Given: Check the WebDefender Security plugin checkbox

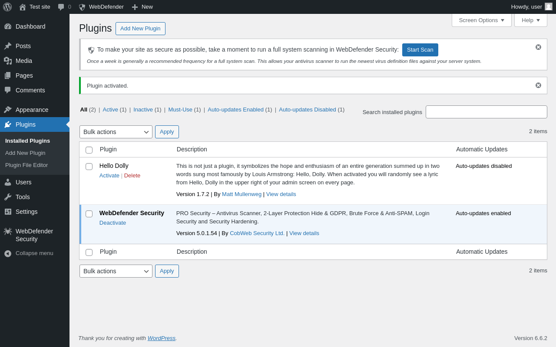Looking at the screenshot, I should tap(89, 214).
